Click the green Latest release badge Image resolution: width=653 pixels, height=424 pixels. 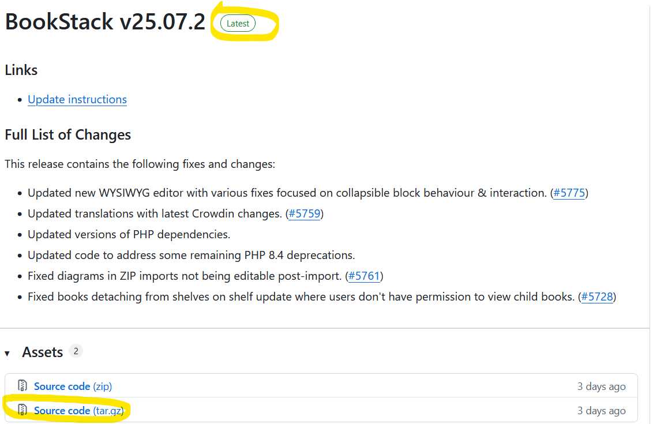tap(238, 24)
